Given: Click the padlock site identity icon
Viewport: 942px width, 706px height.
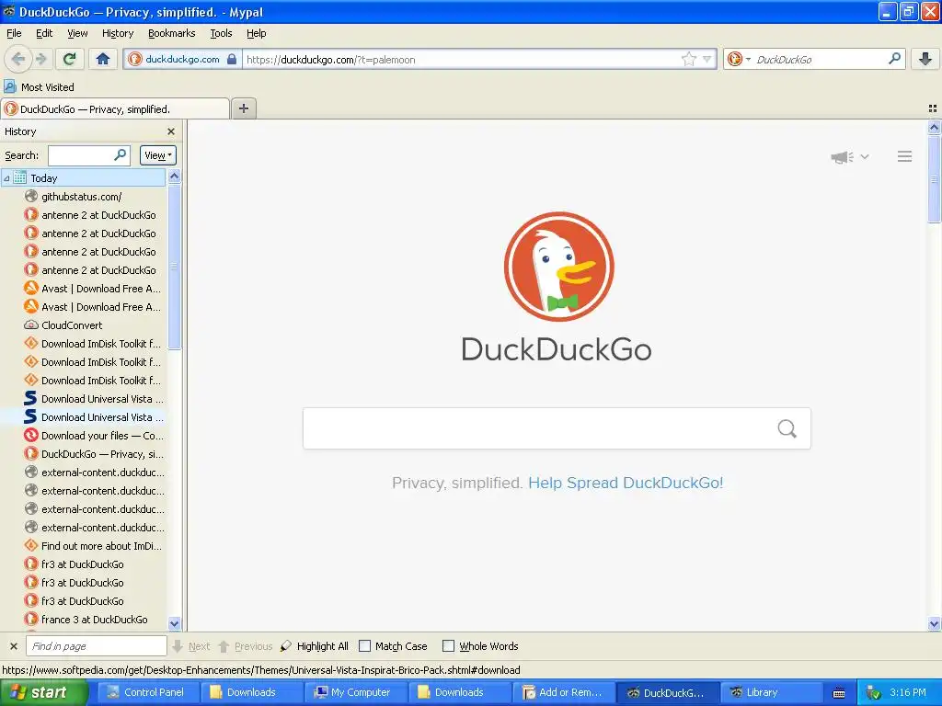Looking at the screenshot, I should (231, 59).
